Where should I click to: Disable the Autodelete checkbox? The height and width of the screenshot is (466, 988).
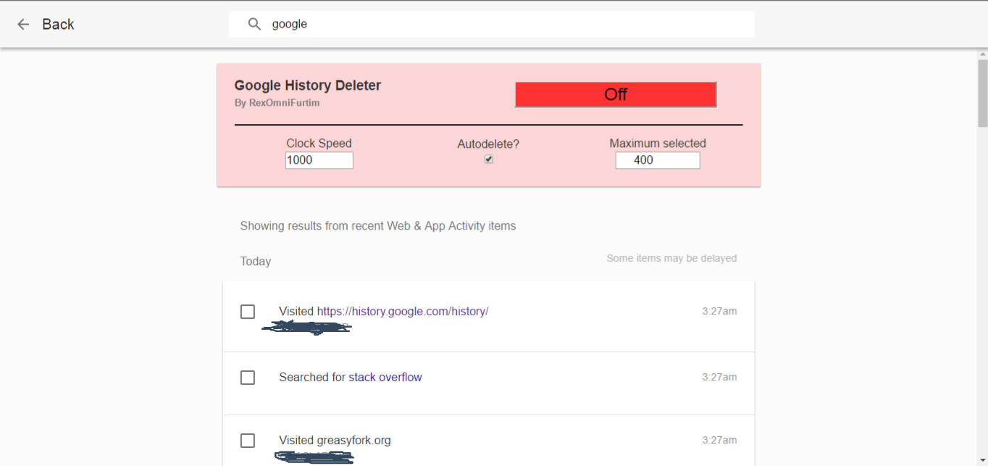click(488, 159)
